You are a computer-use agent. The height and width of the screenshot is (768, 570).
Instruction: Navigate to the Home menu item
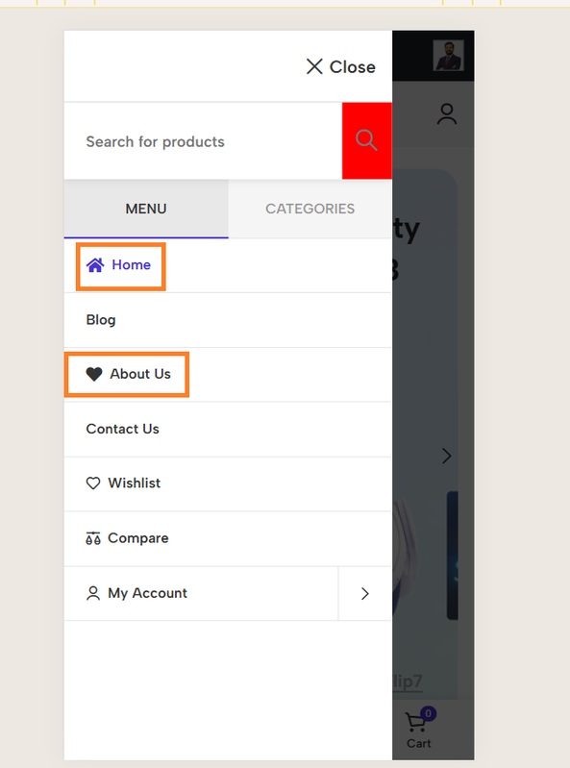[132, 265]
